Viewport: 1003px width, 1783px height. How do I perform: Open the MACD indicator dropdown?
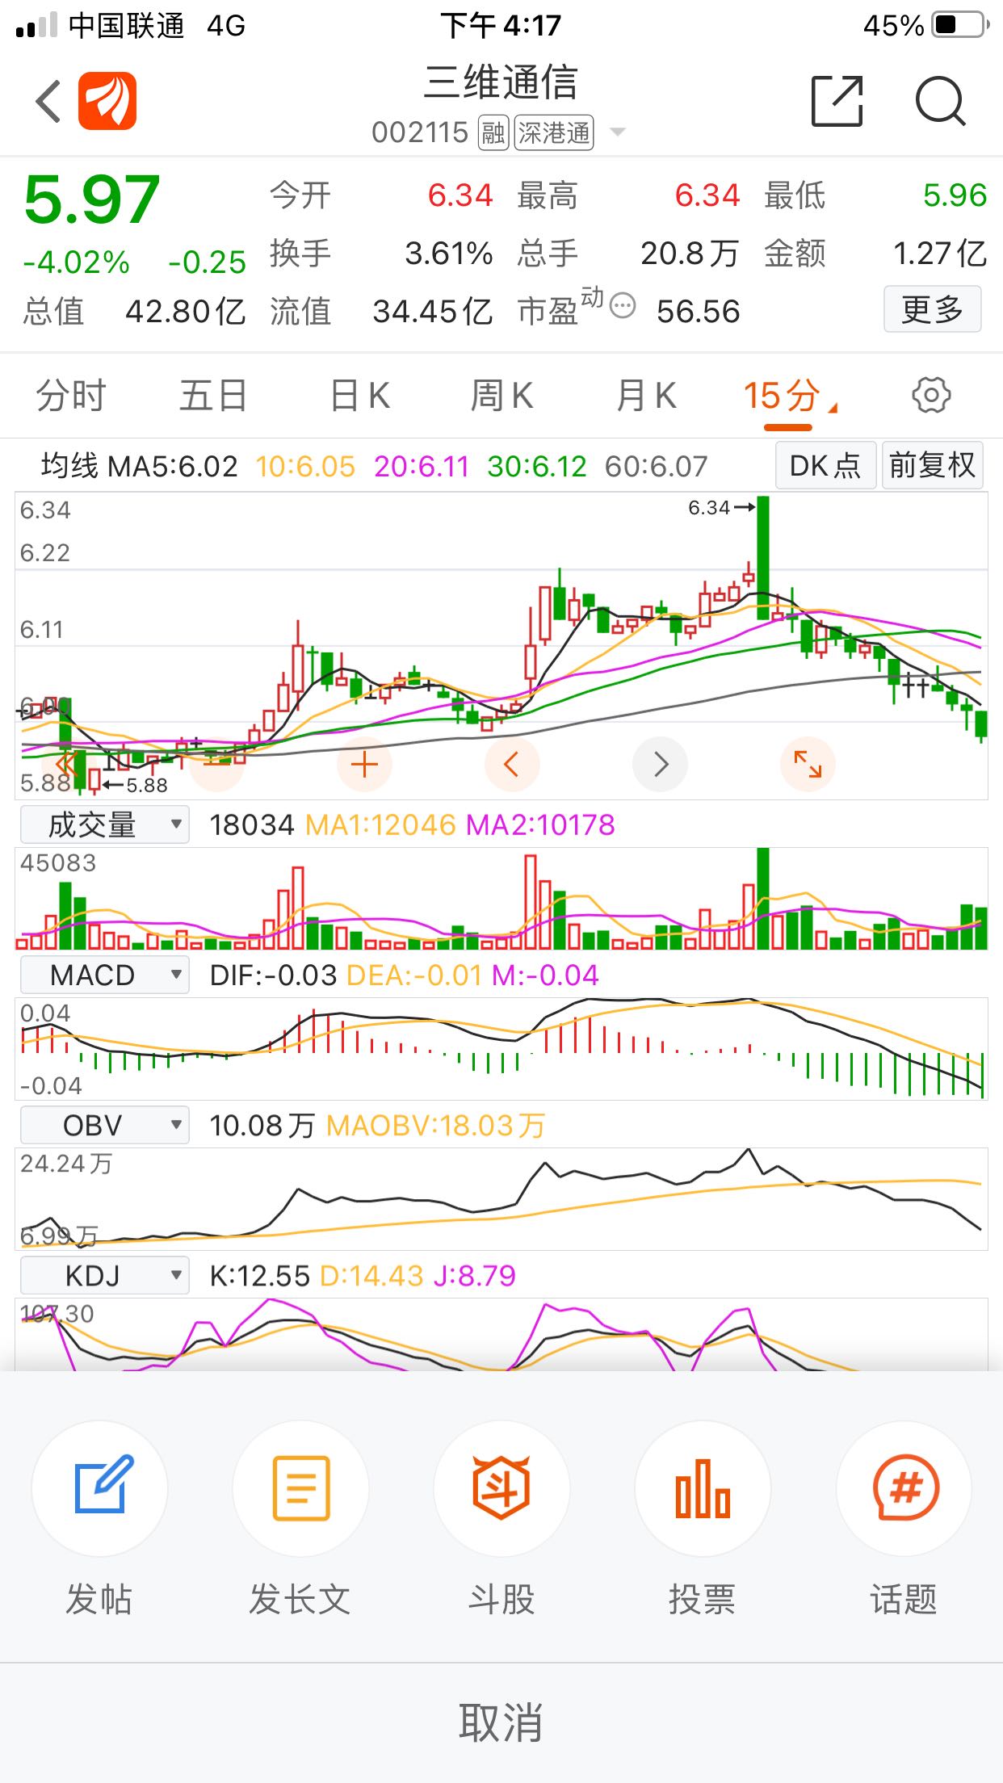pos(105,975)
